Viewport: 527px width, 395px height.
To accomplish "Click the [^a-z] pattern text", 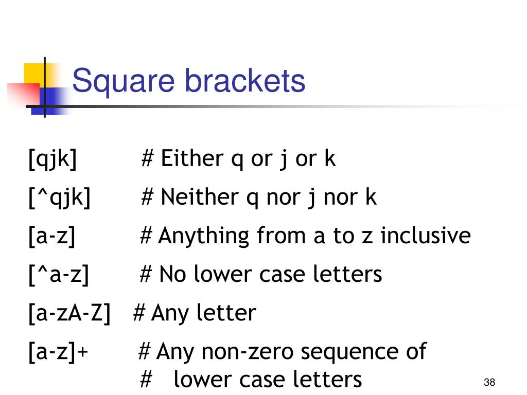I will (x=59, y=275).
